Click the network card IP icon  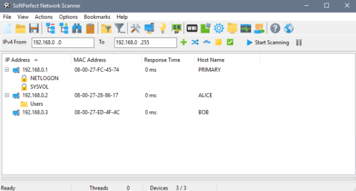click(x=176, y=29)
